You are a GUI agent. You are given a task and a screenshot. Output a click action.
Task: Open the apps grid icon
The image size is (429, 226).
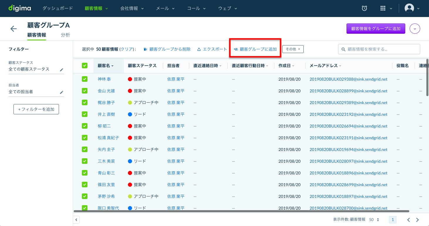pyautogui.click(x=383, y=9)
